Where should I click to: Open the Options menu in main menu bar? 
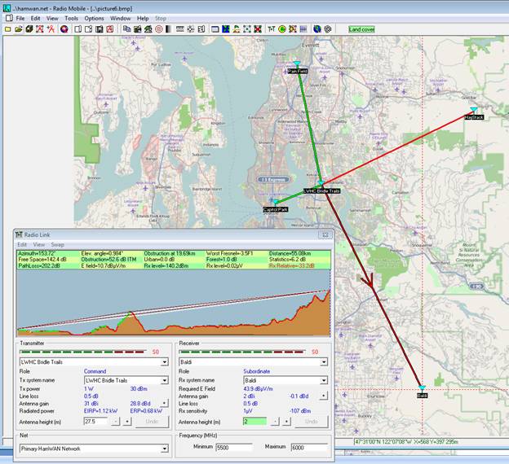95,17
